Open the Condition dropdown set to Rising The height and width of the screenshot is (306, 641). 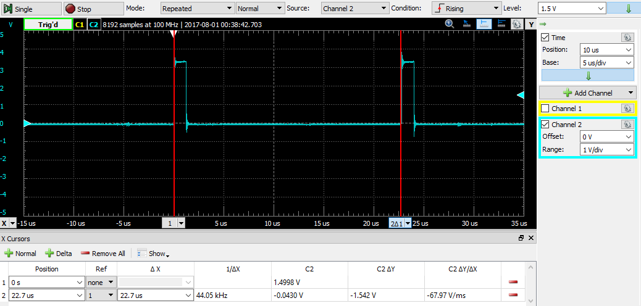click(x=466, y=8)
